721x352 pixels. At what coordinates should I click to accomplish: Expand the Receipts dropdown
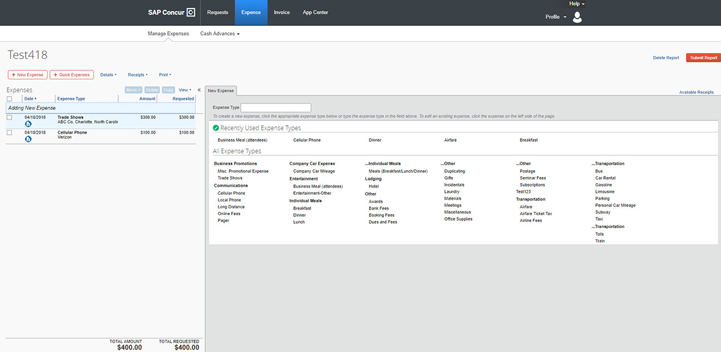tap(137, 75)
